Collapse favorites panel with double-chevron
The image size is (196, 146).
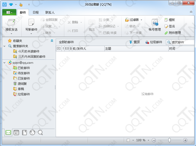(52, 41)
